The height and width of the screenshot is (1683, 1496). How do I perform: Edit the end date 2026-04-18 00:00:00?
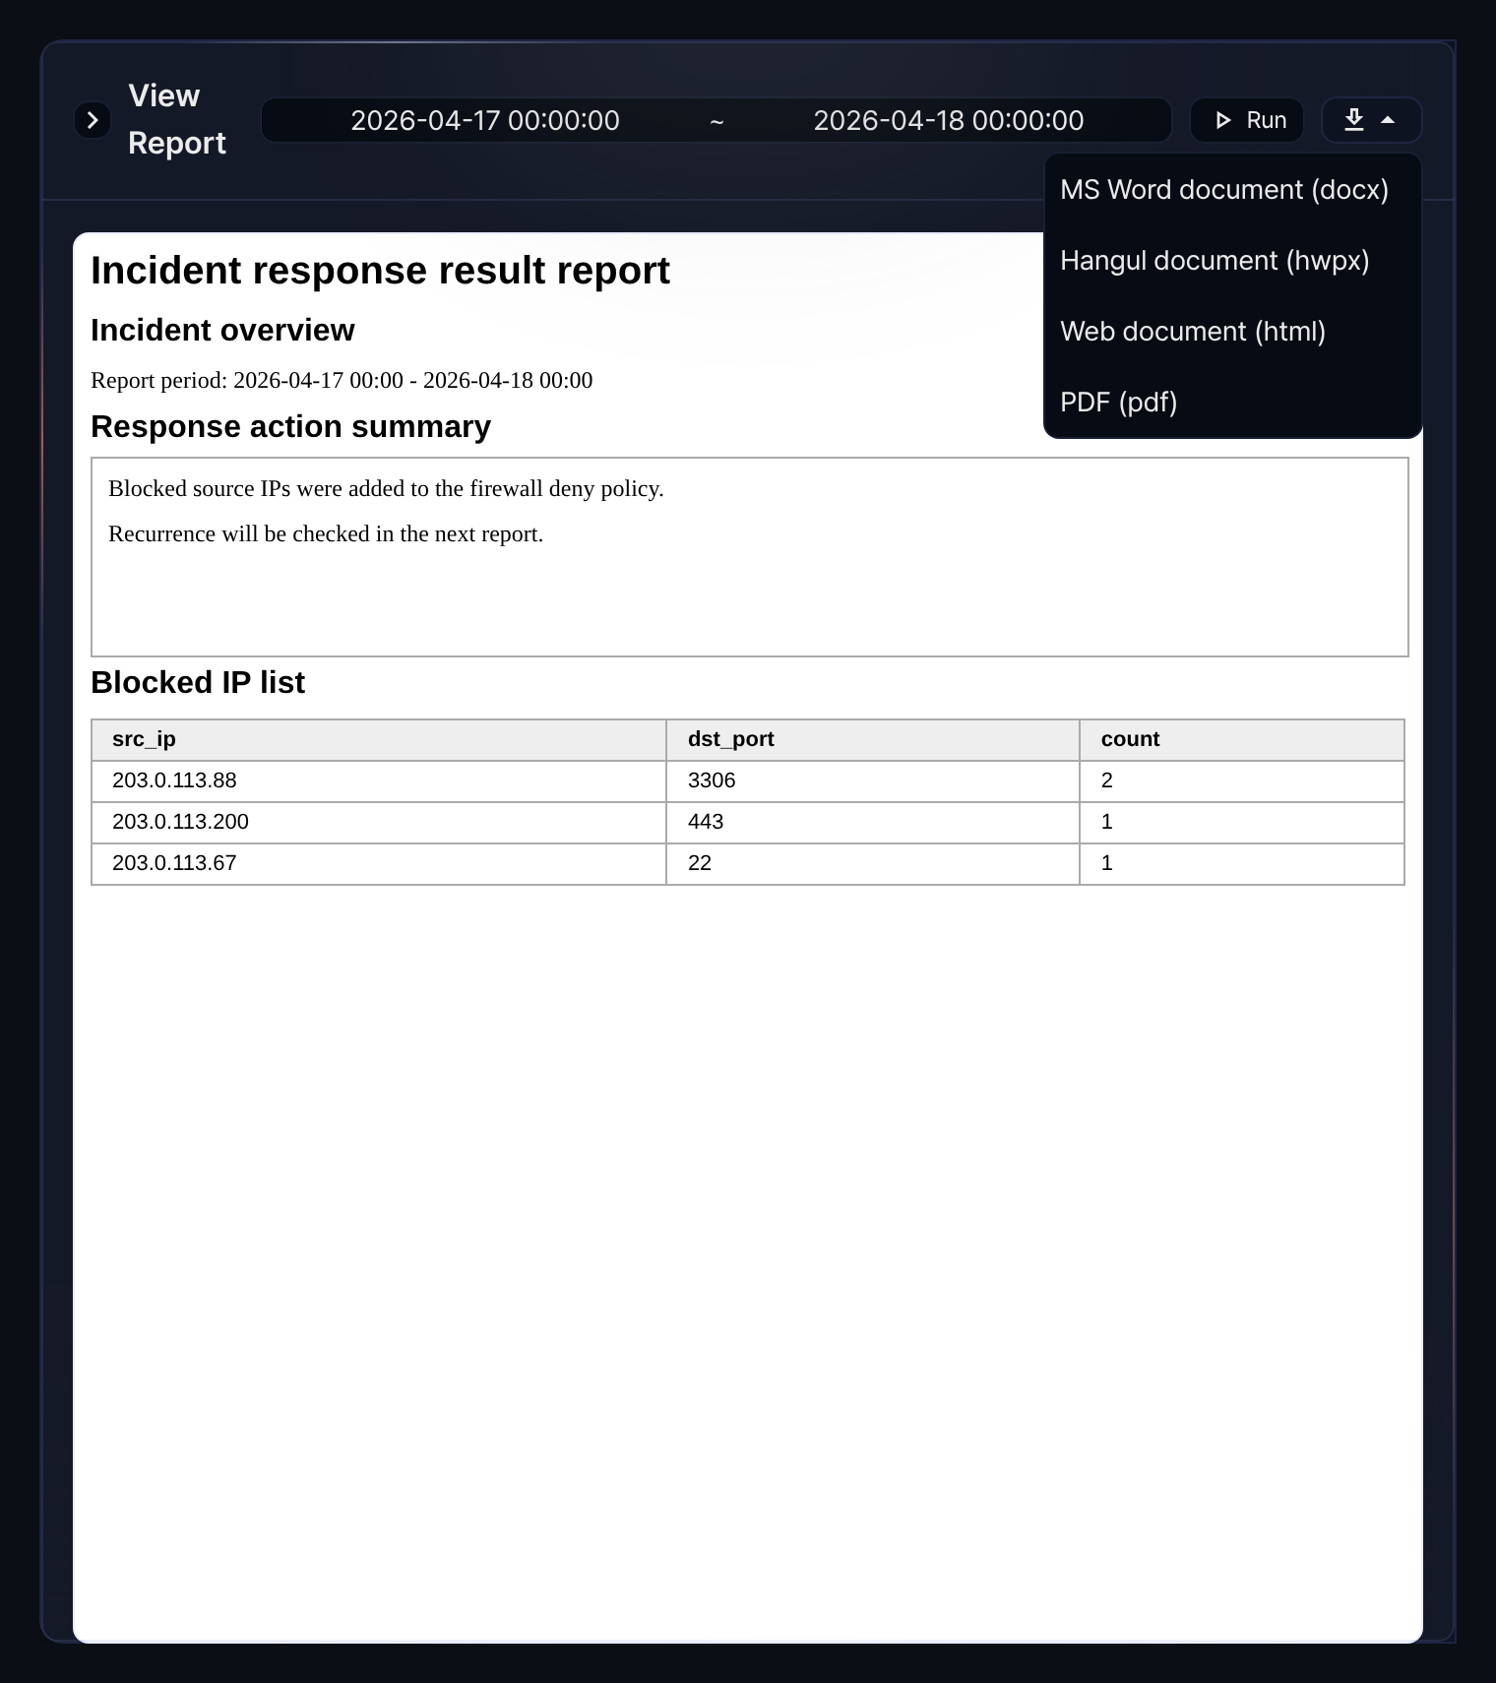(949, 120)
